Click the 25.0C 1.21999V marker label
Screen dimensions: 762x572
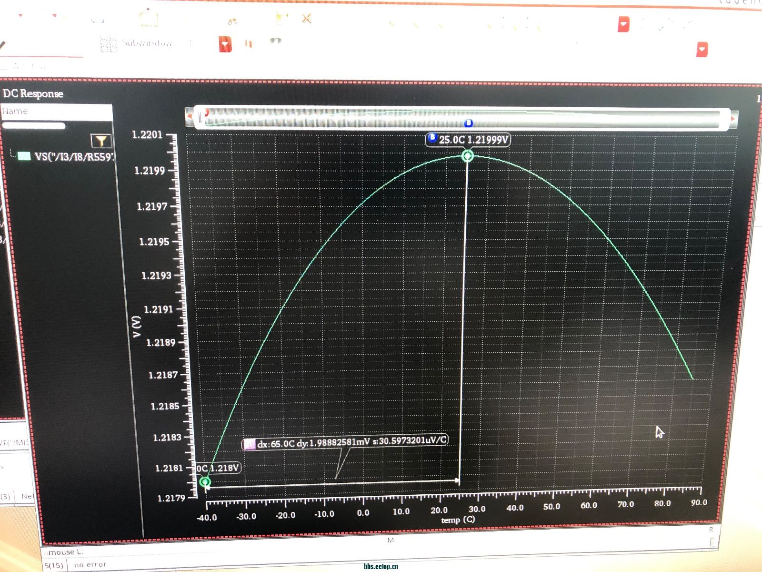point(468,140)
